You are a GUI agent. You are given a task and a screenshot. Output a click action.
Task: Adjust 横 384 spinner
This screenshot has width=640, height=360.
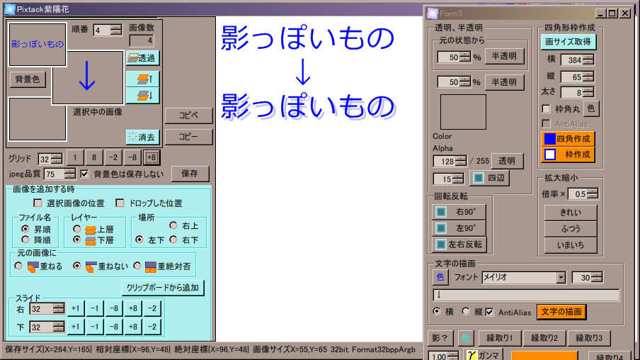[588, 60]
